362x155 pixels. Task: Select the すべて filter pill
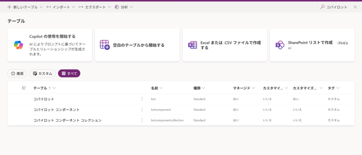[69, 73]
